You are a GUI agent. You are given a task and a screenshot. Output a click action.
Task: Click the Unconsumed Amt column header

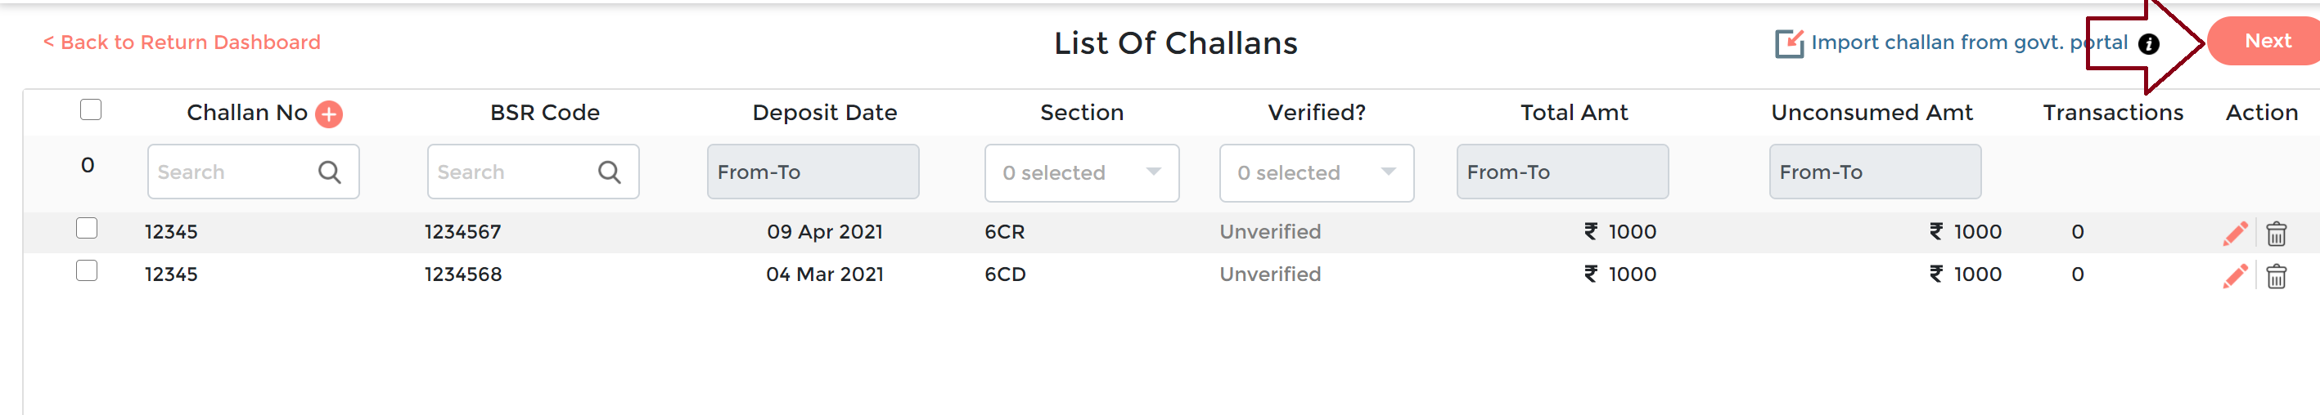(1872, 112)
